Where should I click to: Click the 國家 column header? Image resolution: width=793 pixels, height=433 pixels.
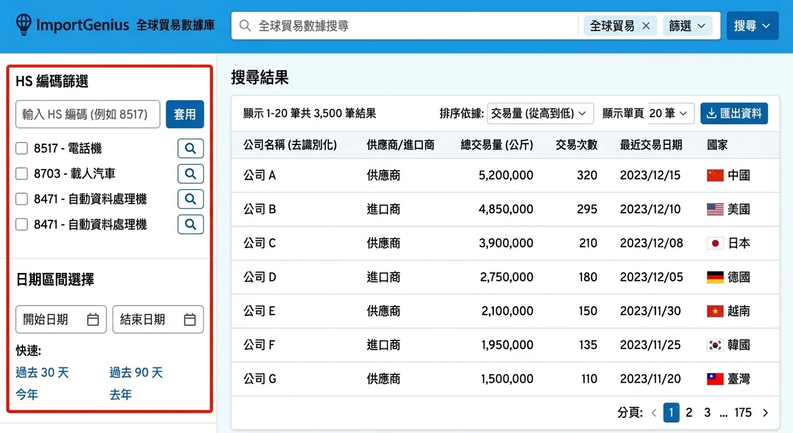[x=718, y=145]
